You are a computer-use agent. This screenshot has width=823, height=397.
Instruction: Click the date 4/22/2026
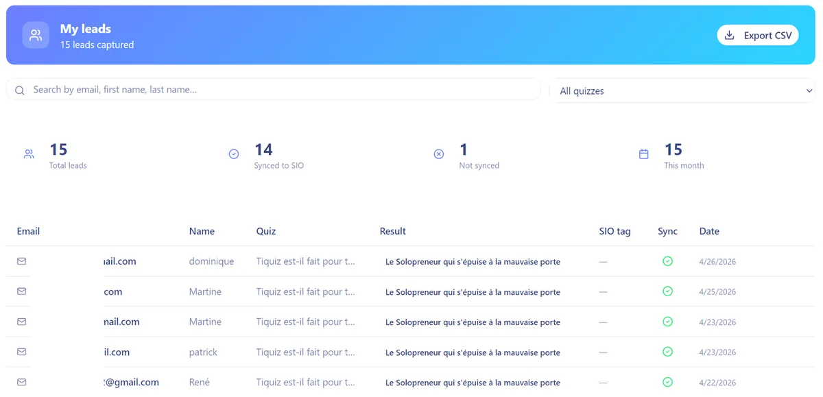pyautogui.click(x=717, y=383)
